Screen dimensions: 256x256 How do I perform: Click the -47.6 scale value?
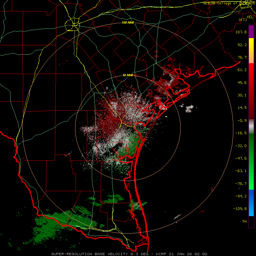(241, 158)
